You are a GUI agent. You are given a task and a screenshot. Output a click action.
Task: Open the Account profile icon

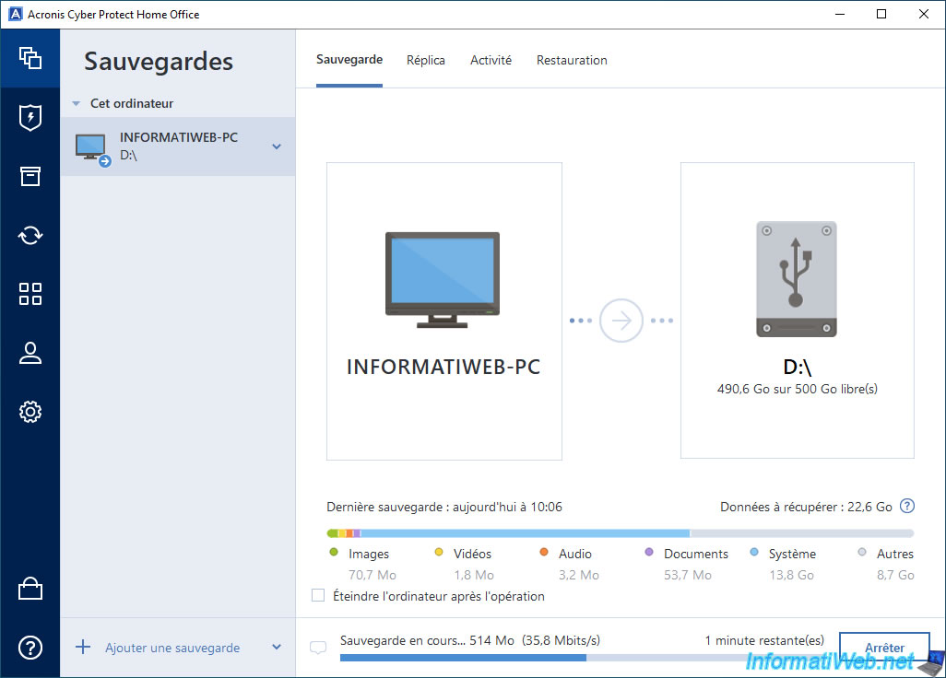coord(30,353)
